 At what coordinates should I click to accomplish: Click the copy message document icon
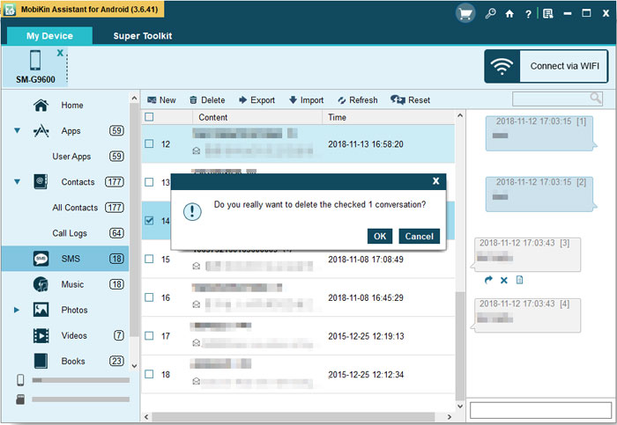click(520, 280)
